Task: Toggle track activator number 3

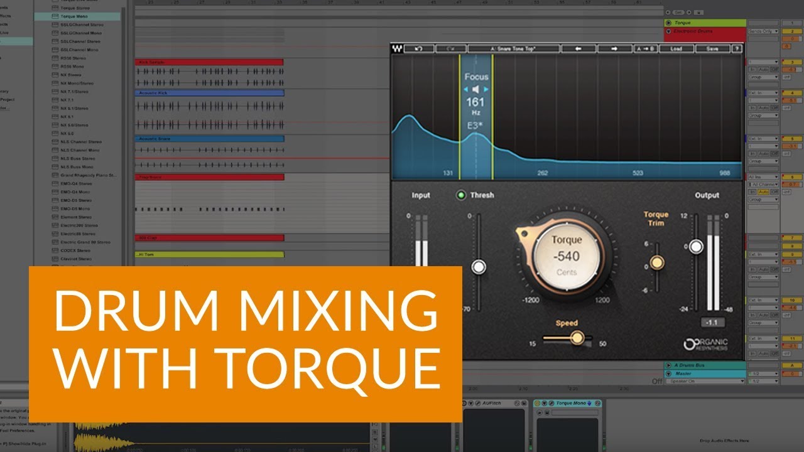Action: point(792,62)
